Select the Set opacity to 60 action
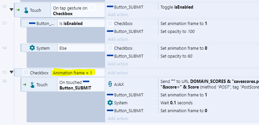This screenshot has height=125, width=259. 176,56
